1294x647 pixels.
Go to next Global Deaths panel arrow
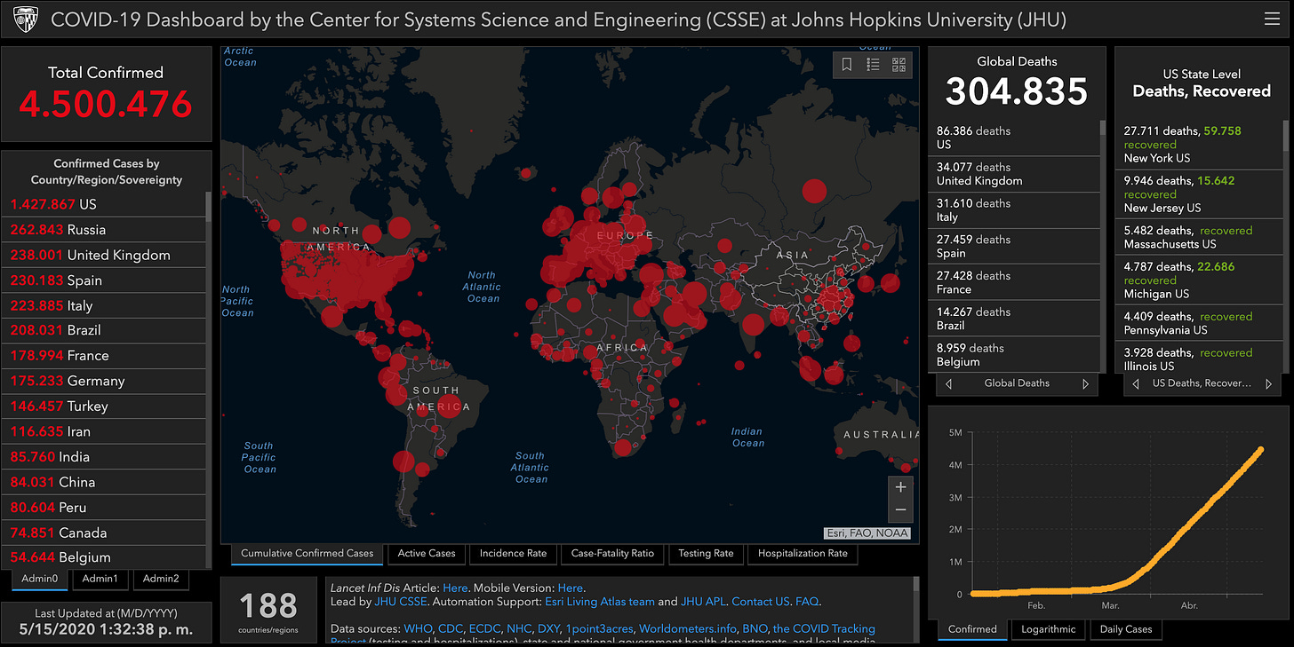coord(1085,383)
